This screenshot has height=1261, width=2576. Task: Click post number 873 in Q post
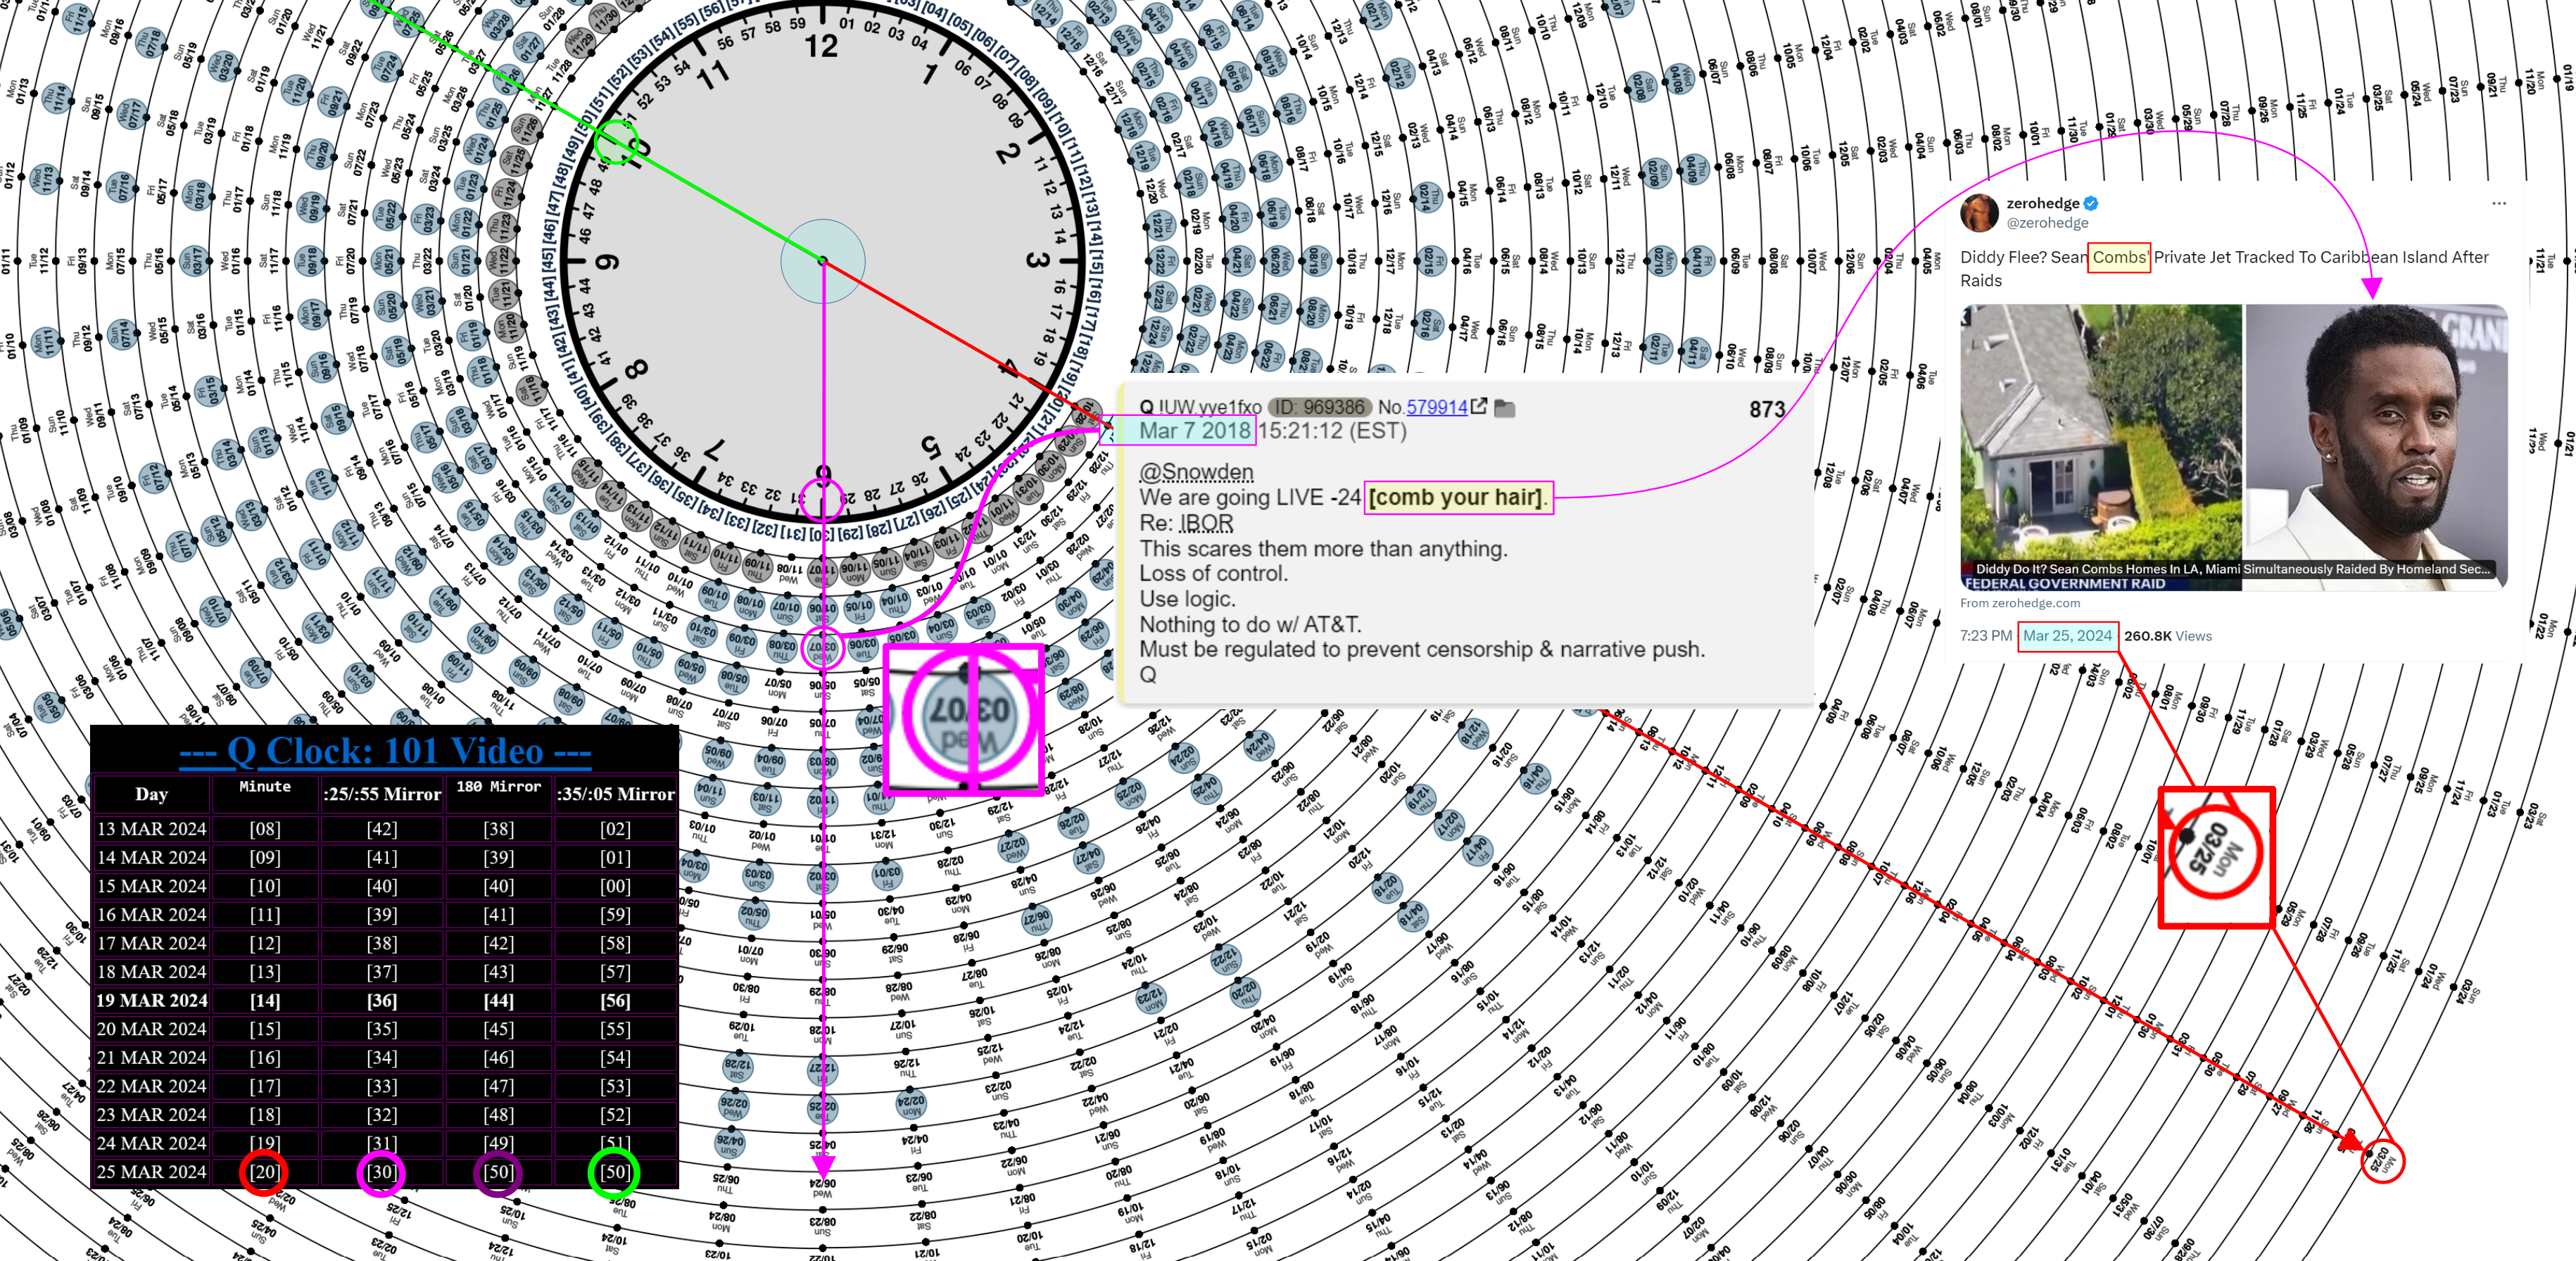click(1767, 409)
